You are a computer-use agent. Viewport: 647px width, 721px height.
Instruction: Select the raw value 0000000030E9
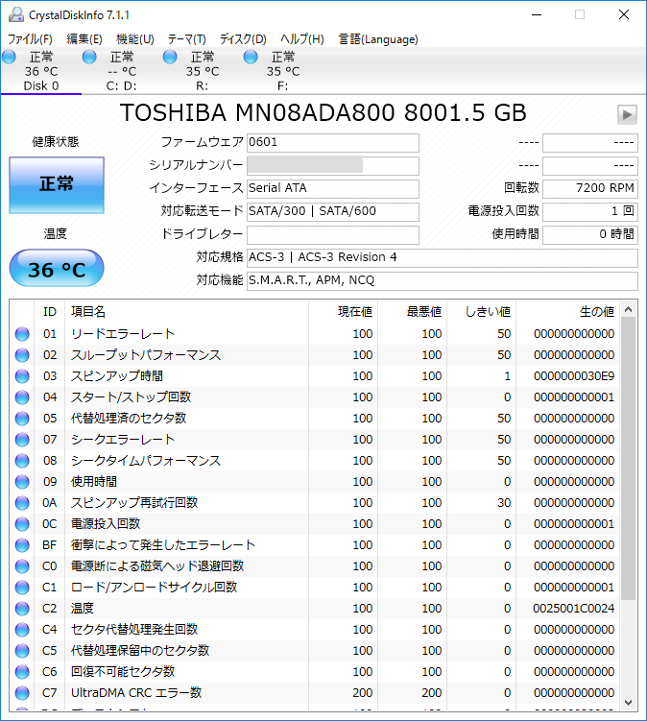pyautogui.click(x=574, y=376)
